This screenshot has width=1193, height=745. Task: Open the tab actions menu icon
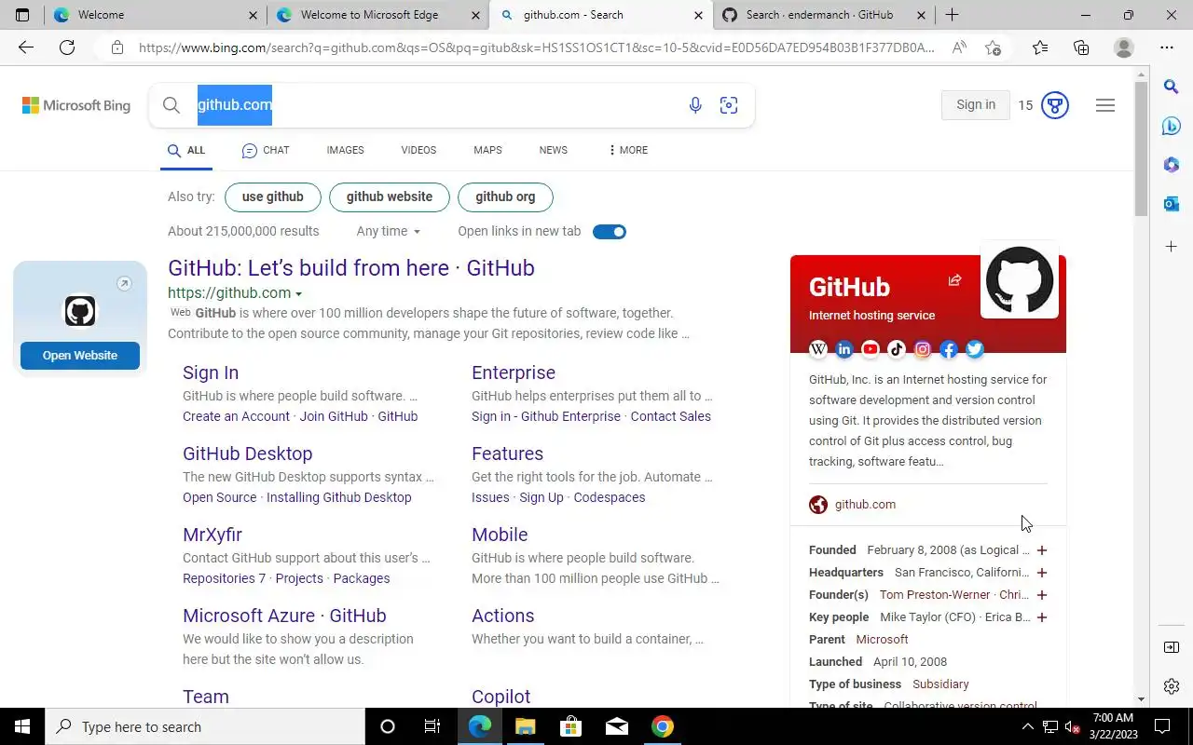[22, 15]
